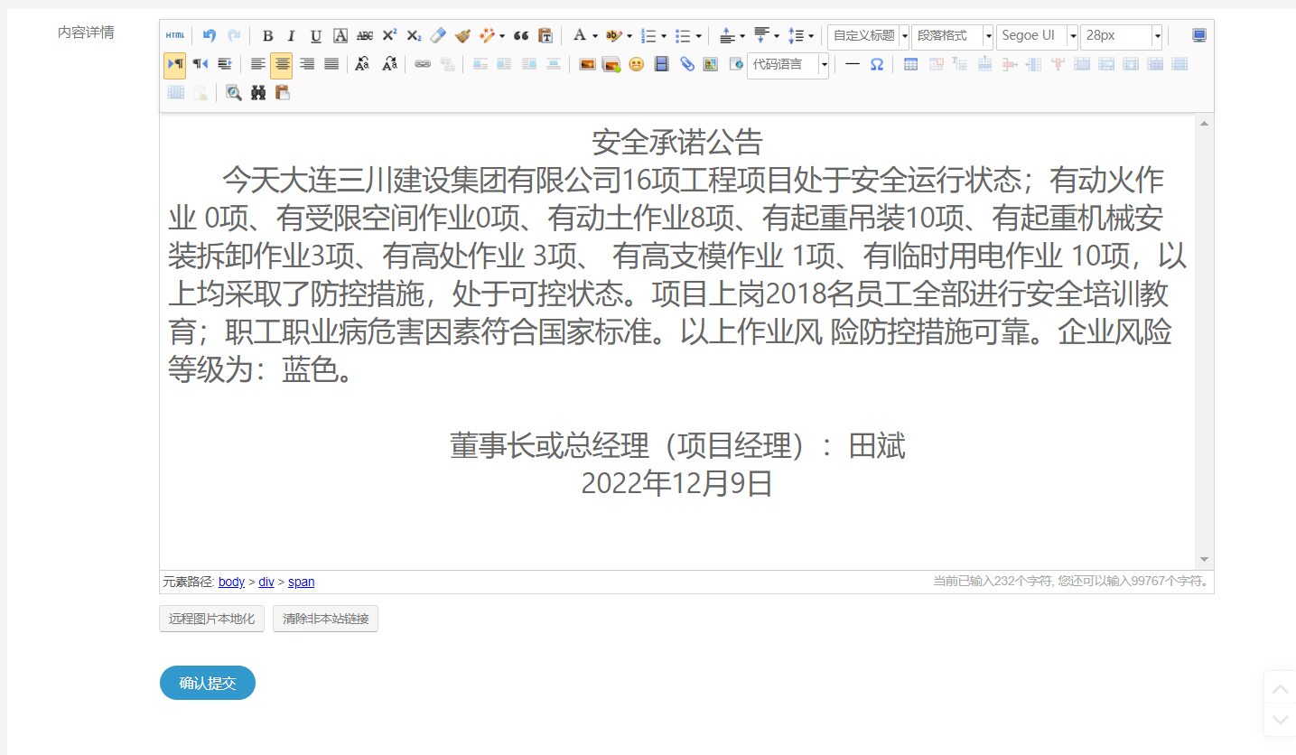
Task: Convert text to lowercase
Action: point(389,64)
